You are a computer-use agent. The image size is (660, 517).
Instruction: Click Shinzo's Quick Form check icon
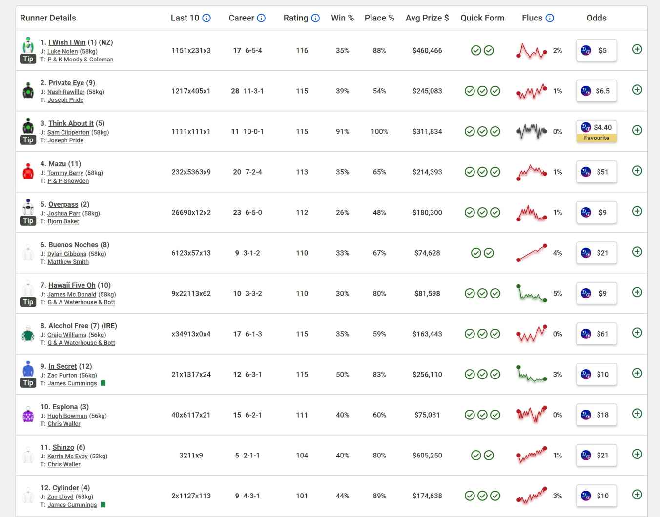click(476, 455)
